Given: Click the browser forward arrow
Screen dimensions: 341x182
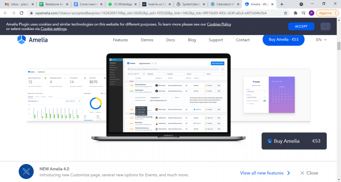Looking at the screenshot, I should pos(13,13).
